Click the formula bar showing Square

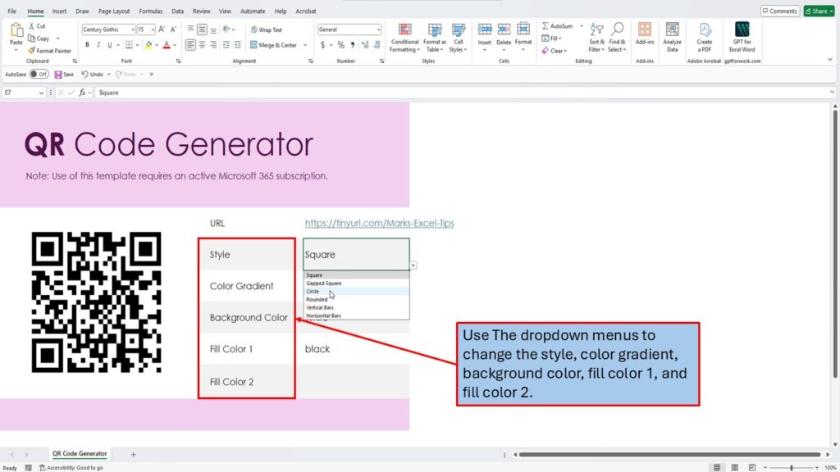[x=410, y=93]
